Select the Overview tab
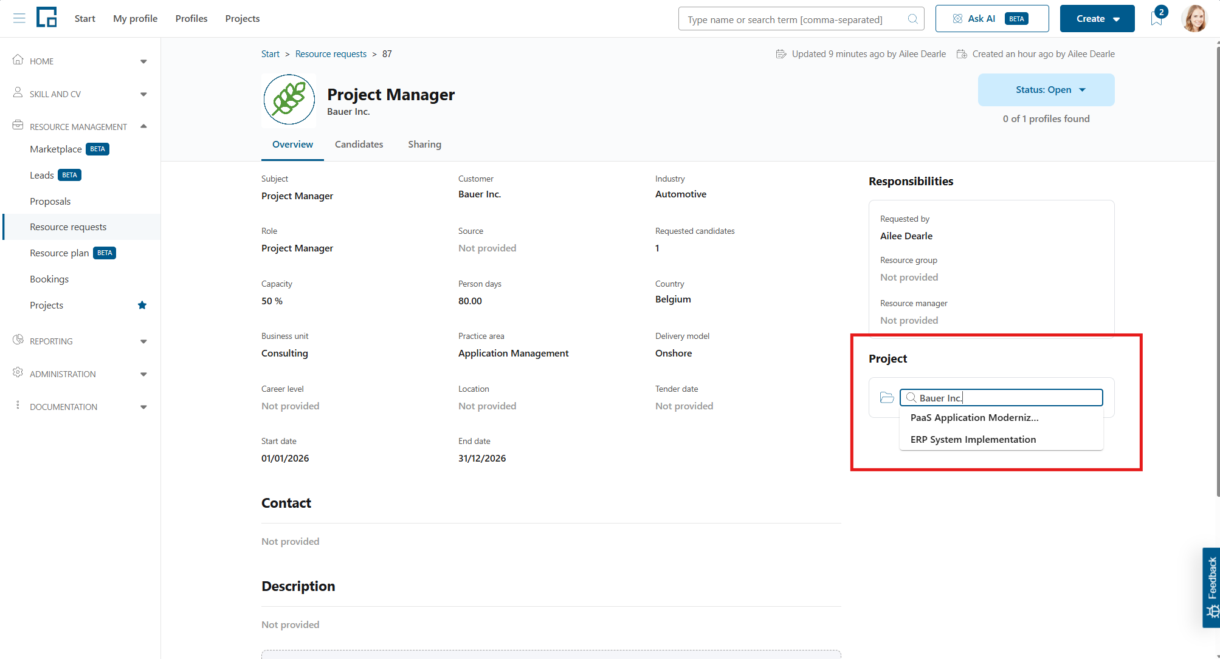This screenshot has height=659, width=1220. [292, 145]
